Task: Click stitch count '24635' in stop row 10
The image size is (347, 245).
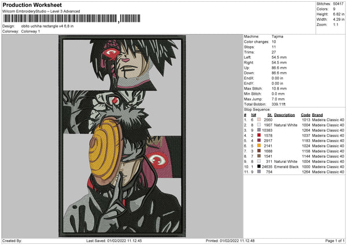Action: 267,166
